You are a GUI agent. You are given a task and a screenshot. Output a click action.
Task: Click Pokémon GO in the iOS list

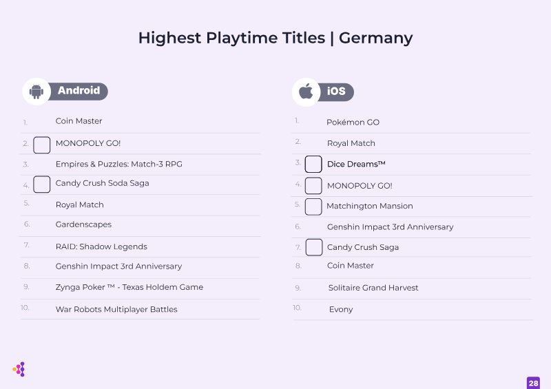(x=353, y=123)
